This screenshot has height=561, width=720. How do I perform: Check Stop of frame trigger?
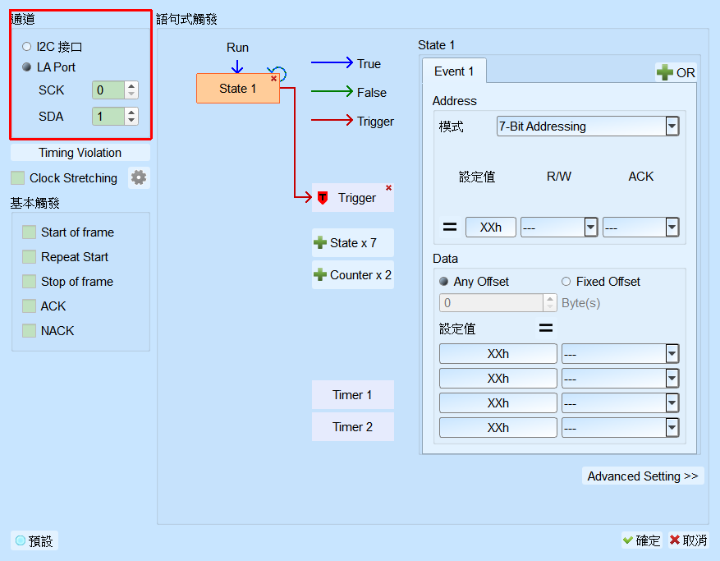[x=29, y=281]
